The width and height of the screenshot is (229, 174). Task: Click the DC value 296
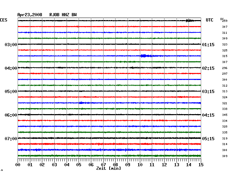click(x=225, y=68)
